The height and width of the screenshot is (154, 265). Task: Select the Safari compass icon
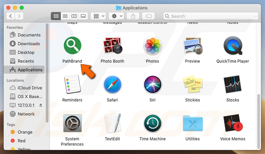coord(112,84)
